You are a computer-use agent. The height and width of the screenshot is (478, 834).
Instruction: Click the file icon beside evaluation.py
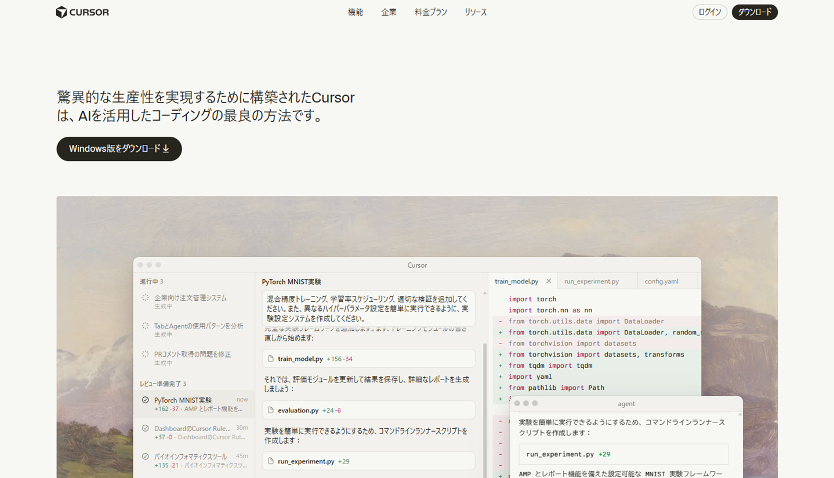click(270, 410)
